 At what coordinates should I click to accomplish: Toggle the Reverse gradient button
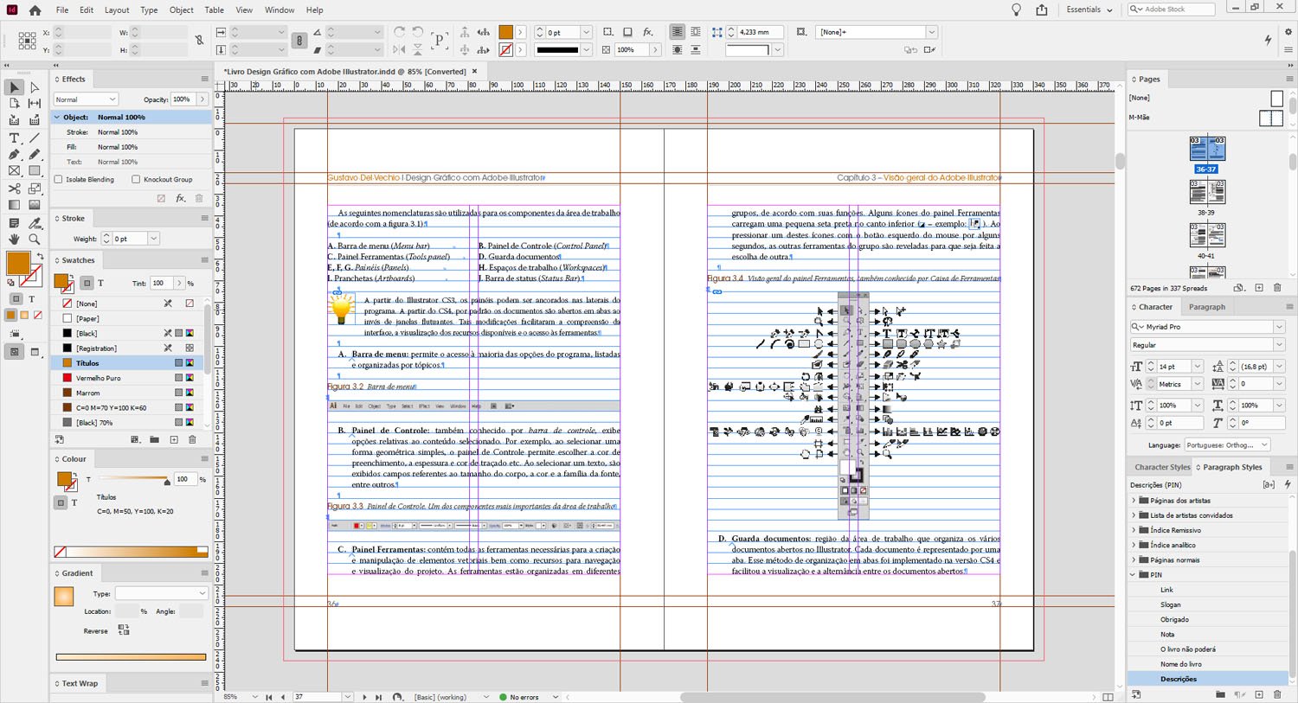(x=123, y=630)
